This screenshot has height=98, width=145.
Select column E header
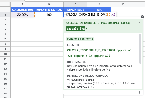[x=123, y=4]
